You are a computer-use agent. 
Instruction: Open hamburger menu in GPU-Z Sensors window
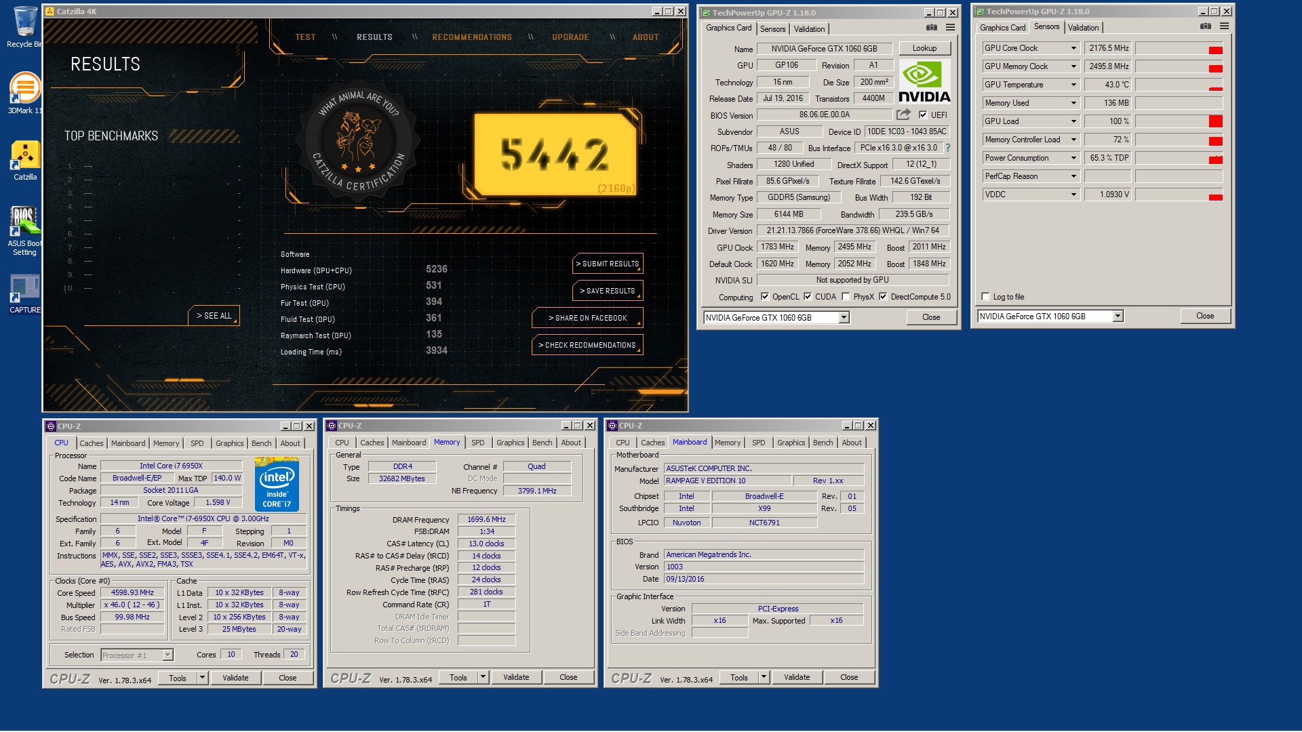click(1224, 26)
